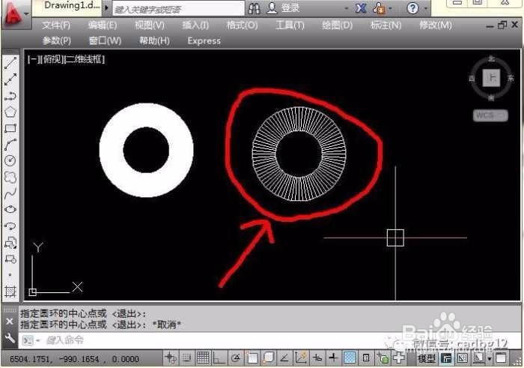Viewport: 524px width, 368px height.
Task: Toggle Selection Cycling in status bar
Action: pyautogui.click(x=383, y=358)
